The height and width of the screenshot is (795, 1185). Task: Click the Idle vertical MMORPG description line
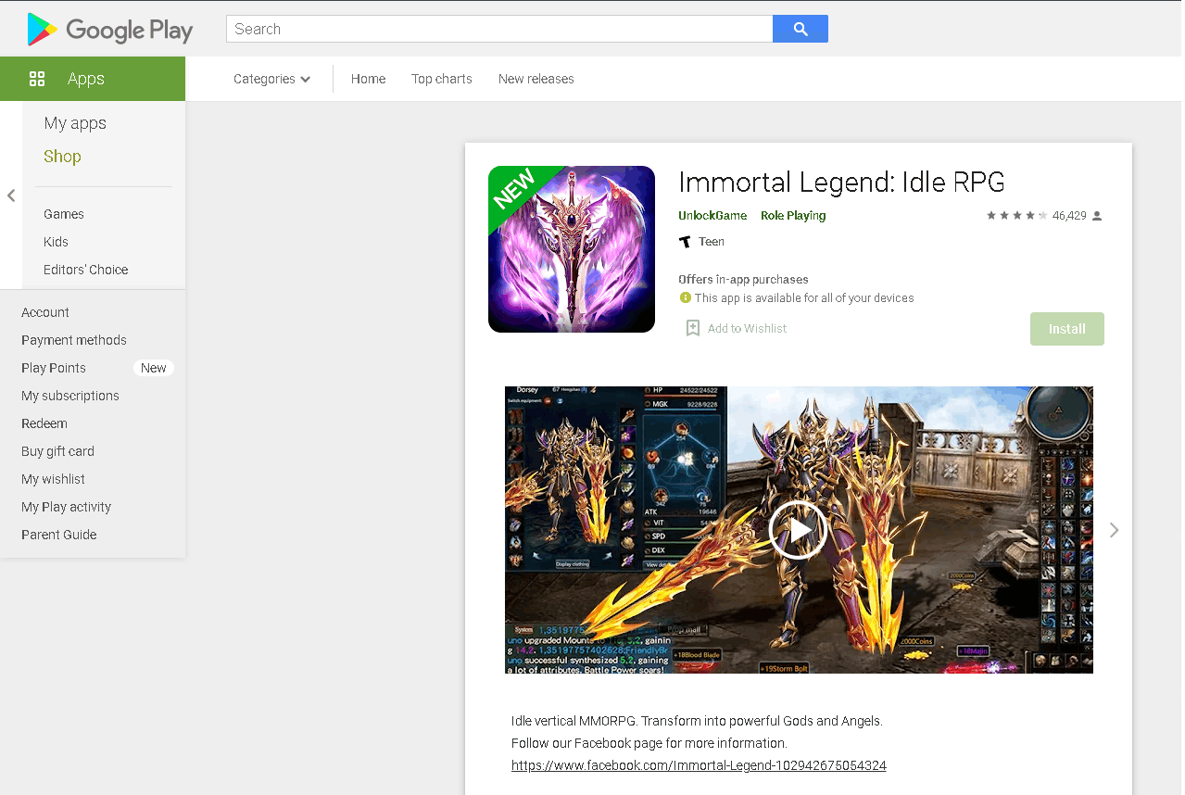tap(697, 721)
